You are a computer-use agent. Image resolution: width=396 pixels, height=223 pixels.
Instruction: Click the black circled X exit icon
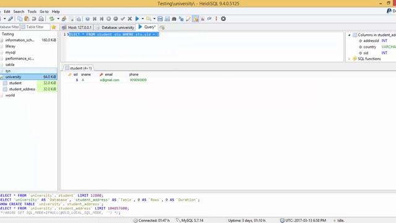point(223,19)
